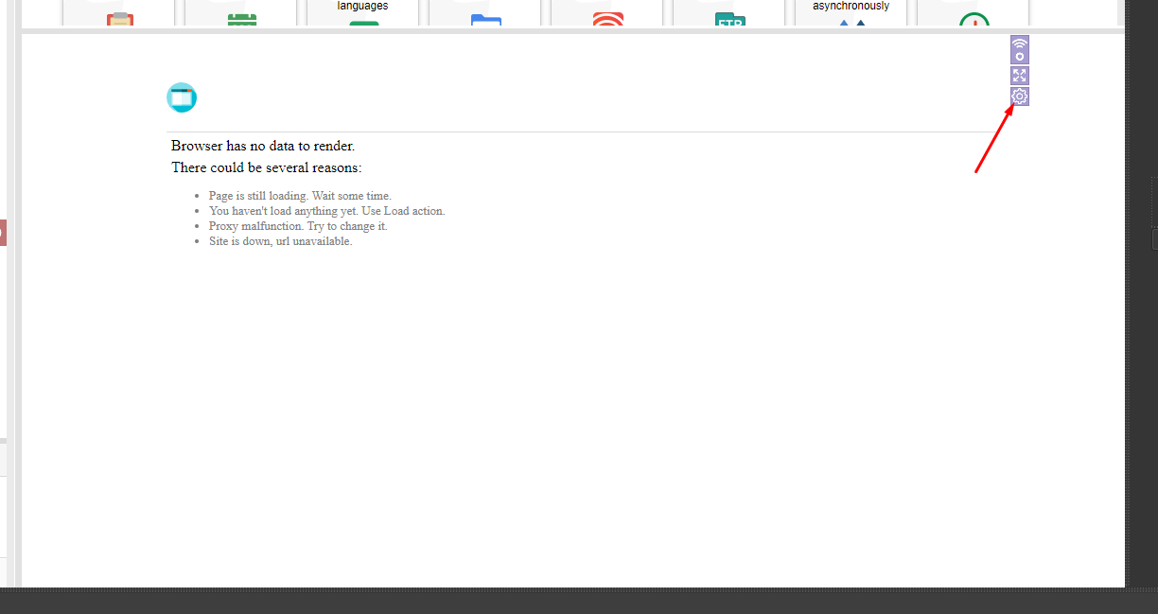Click the module tile labeled languages
Screen dimensions: 1158x614
point(363,11)
